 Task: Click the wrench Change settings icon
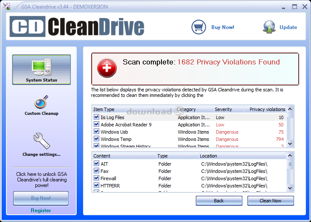click(x=42, y=141)
